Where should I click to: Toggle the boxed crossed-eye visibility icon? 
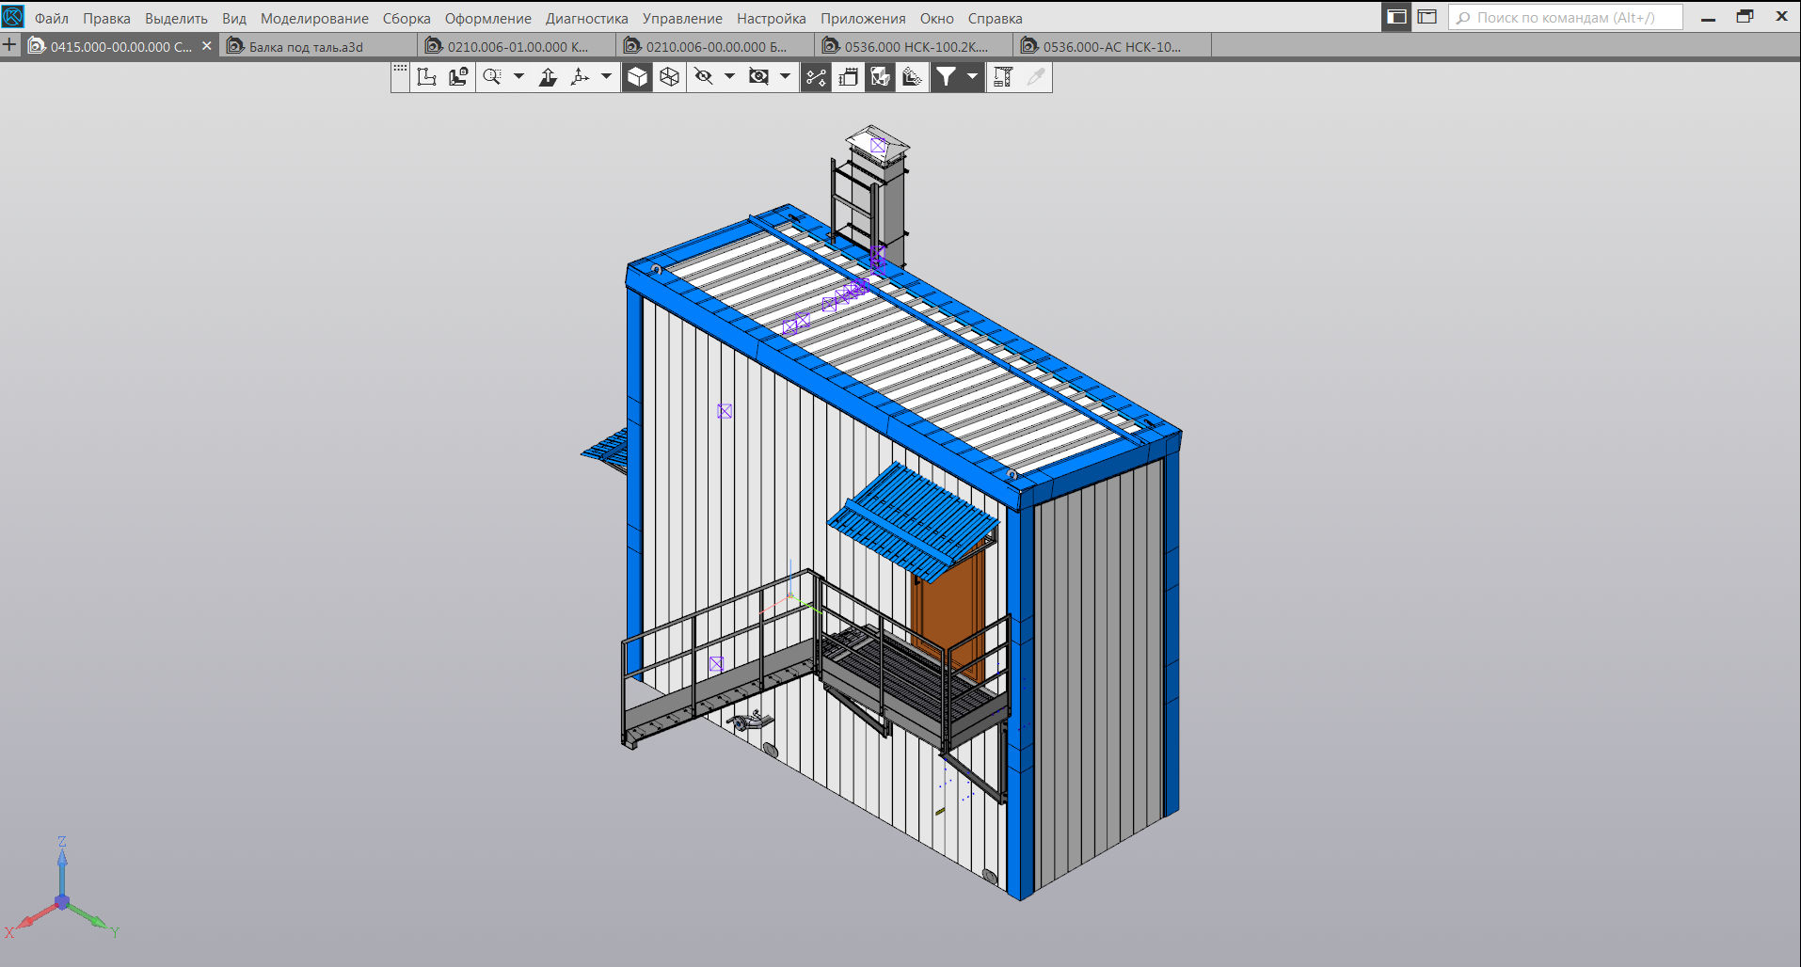[x=758, y=77]
